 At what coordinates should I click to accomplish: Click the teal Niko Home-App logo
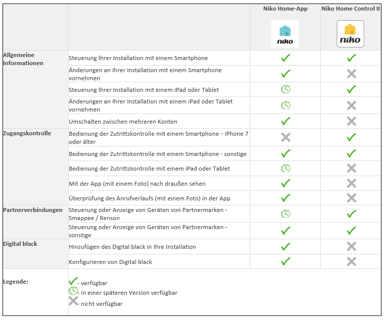pyautogui.click(x=285, y=34)
